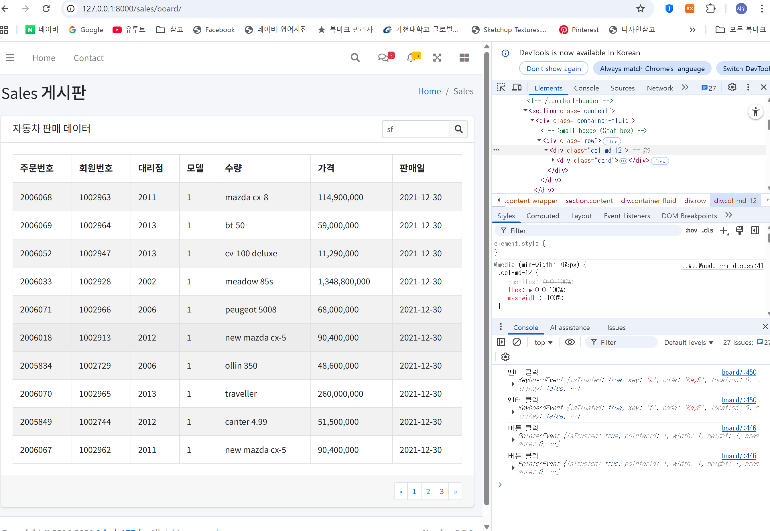Click the table search magnifier button

tap(458, 129)
